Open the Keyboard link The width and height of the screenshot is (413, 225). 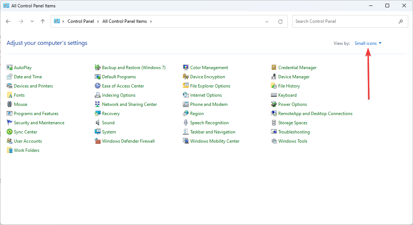pos(287,95)
